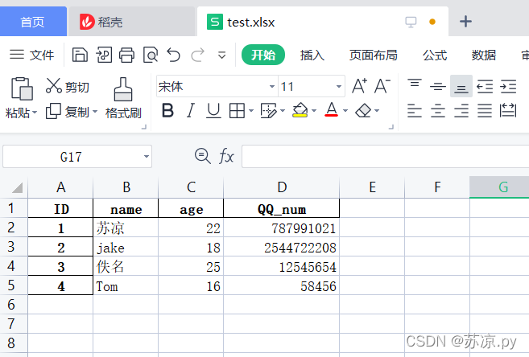The height and width of the screenshot is (357, 529).
Task: Go to the 首页 home tab
Action: (x=33, y=22)
